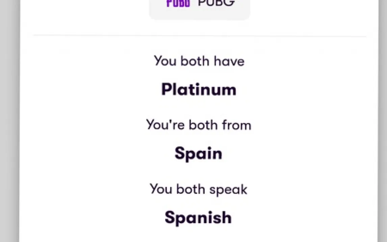Click the "You both speak" label
Image resolution: width=387 pixels, height=242 pixels.
(x=199, y=189)
